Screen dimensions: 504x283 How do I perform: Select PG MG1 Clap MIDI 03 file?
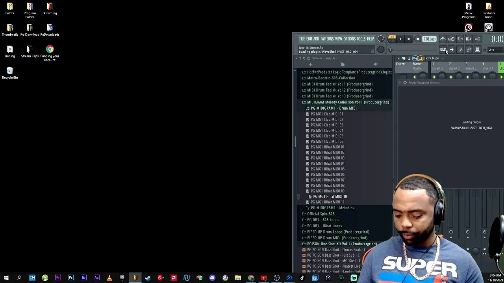[x=325, y=125]
